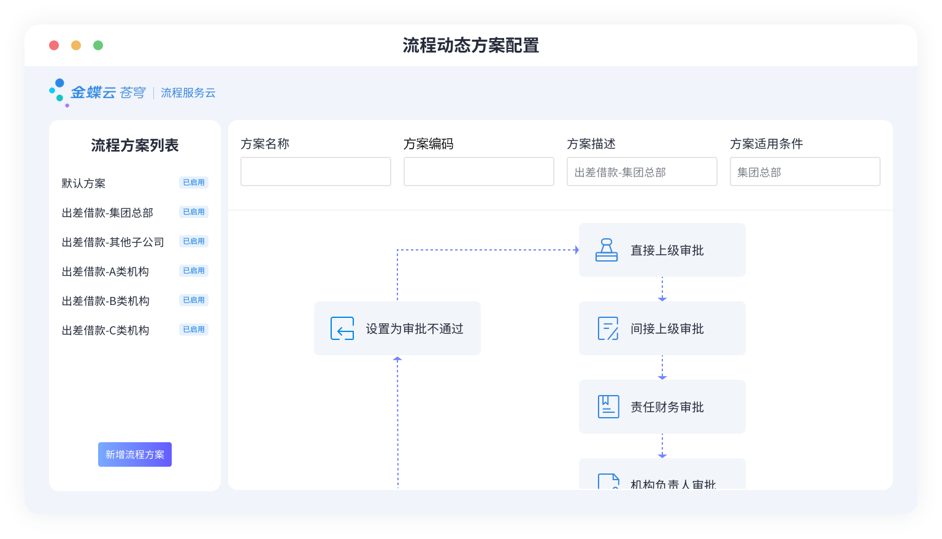
Task: Click the green maximize window dot
Action: click(98, 45)
